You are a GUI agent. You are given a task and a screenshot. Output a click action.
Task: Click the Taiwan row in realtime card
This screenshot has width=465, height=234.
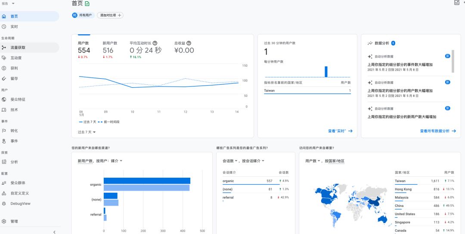(307, 91)
